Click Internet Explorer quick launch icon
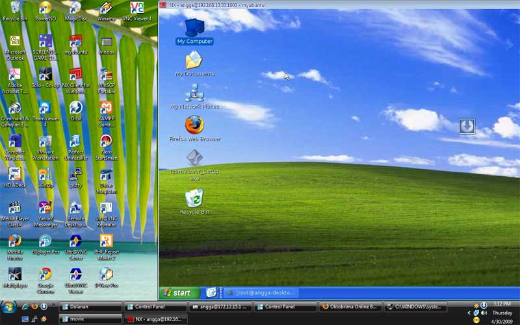This screenshot has height=325, width=520. [x=25, y=307]
